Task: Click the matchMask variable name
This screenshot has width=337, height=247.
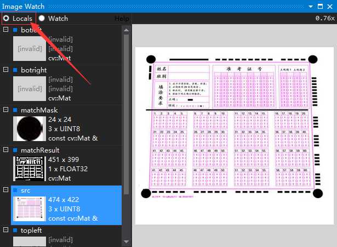Action: click(x=39, y=110)
